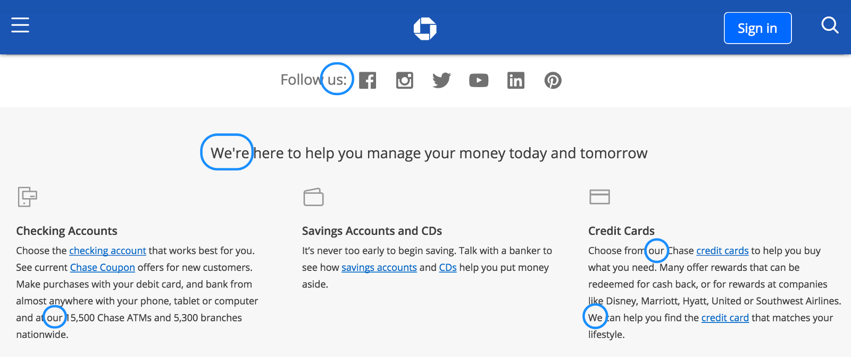Open the hamburger menu
Image resolution: width=851 pixels, height=357 pixels.
coord(20,25)
